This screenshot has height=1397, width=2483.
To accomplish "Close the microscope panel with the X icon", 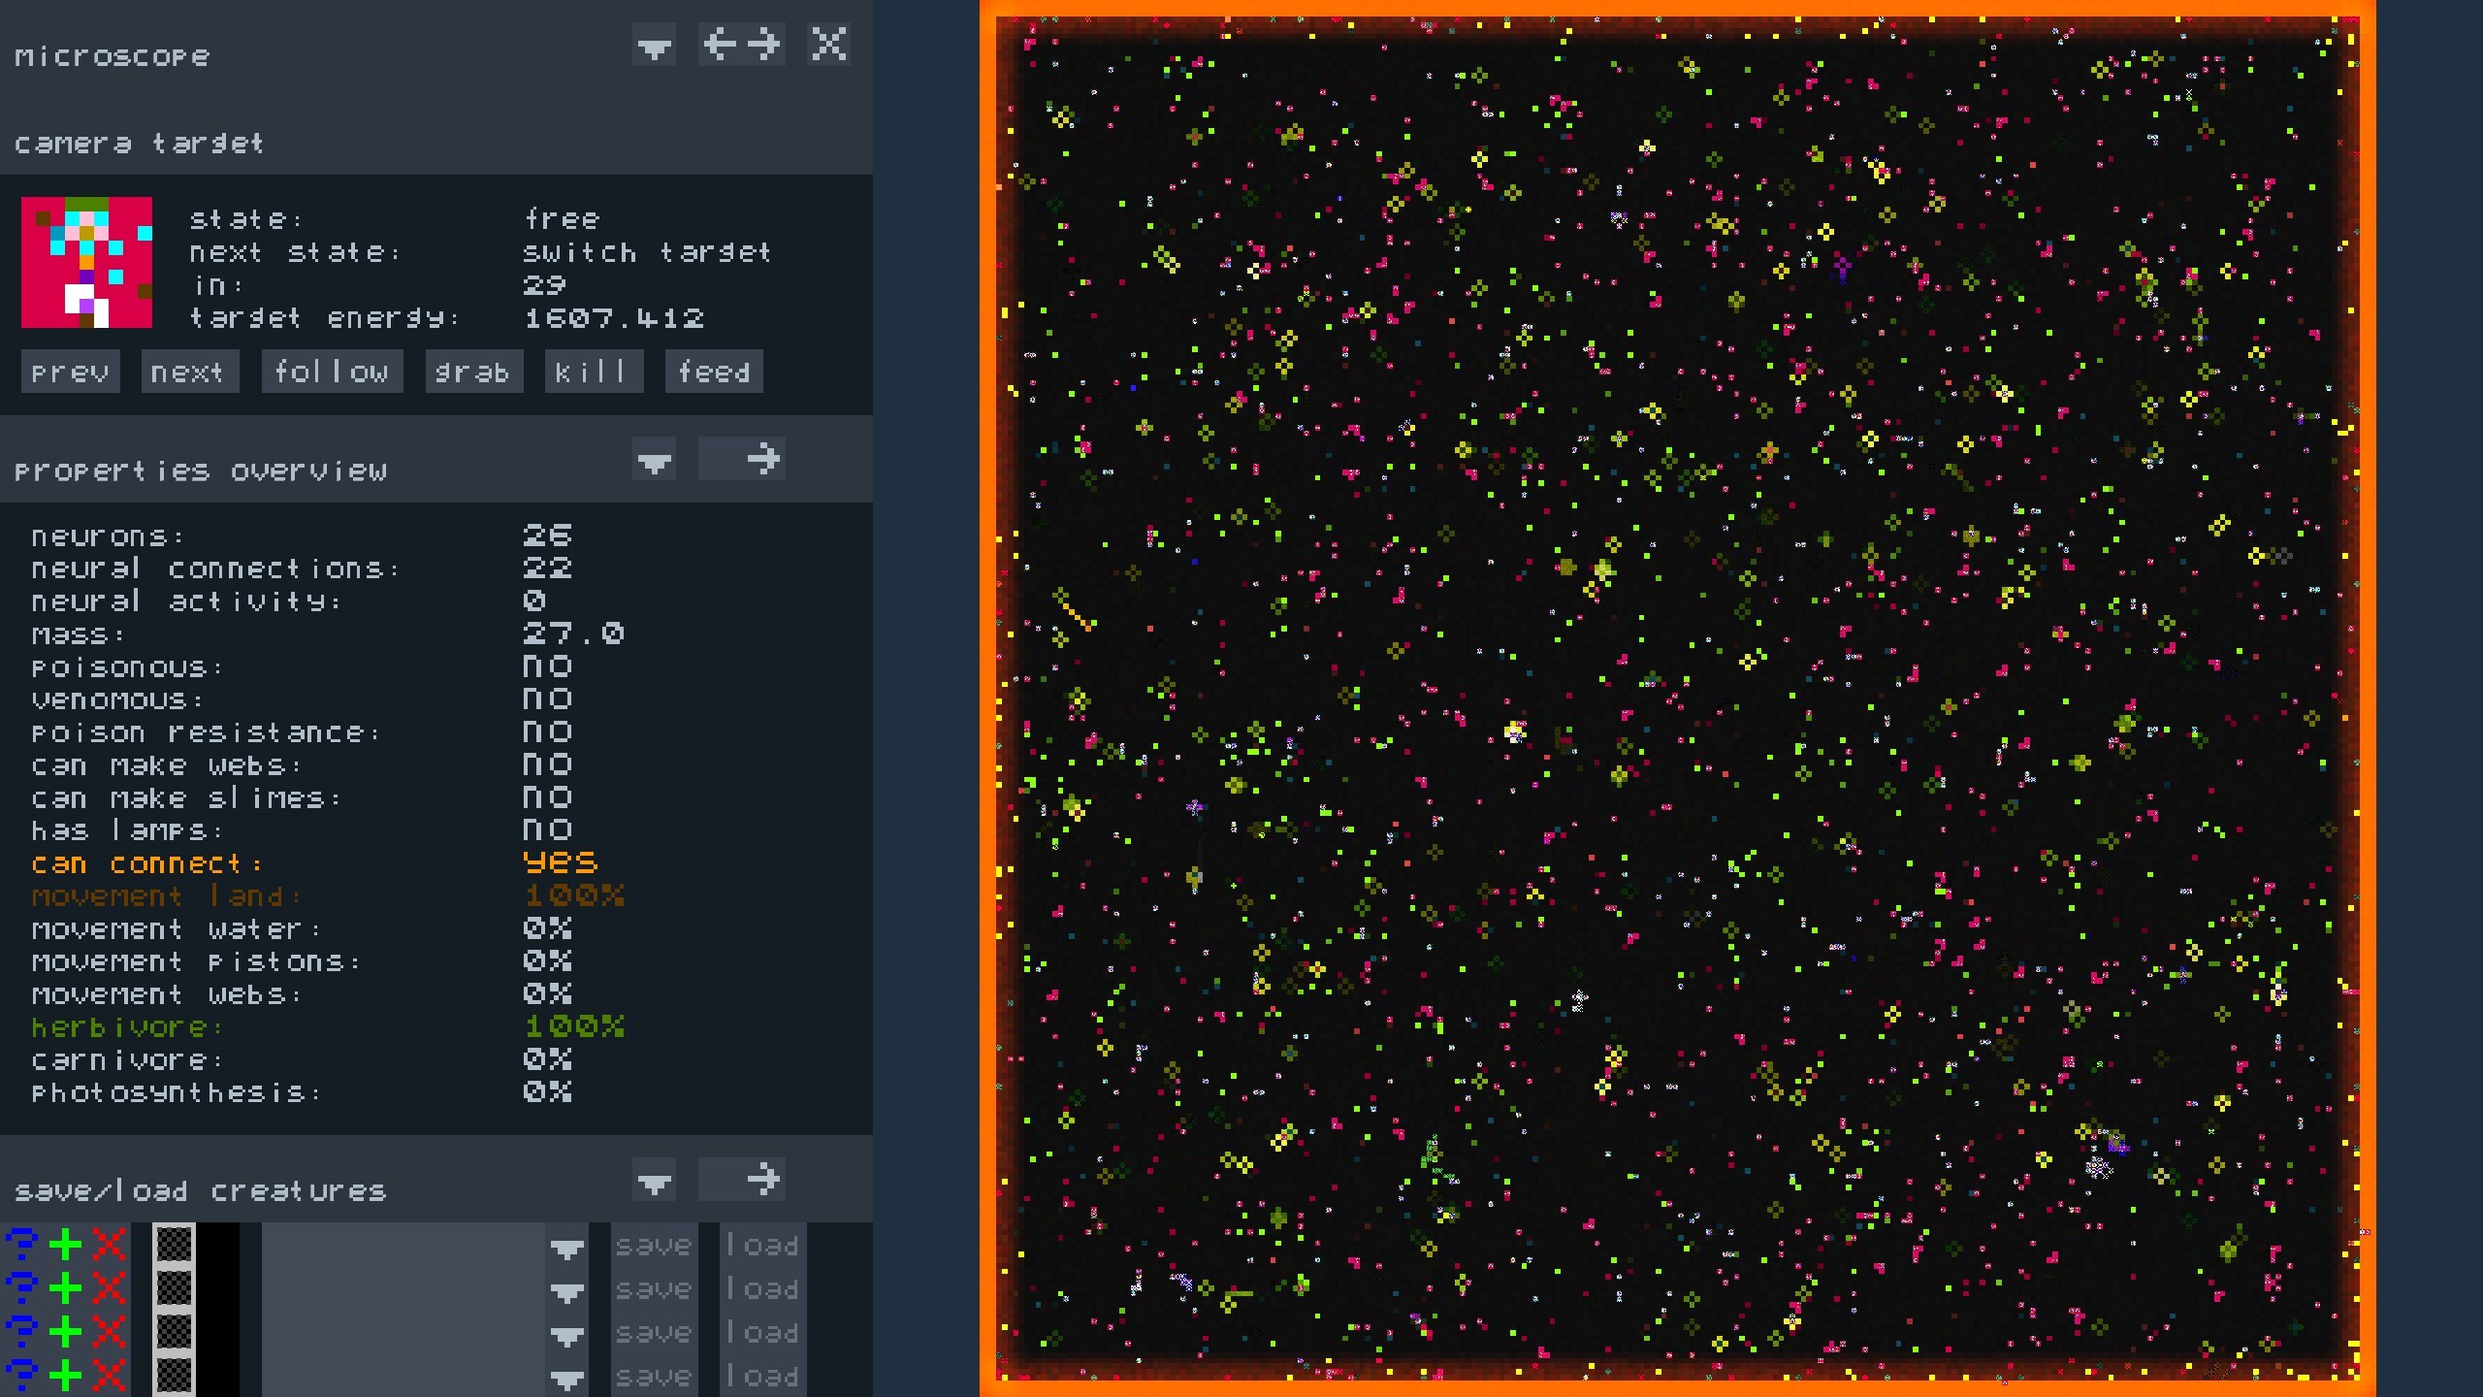I will click(x=829, y=45).
